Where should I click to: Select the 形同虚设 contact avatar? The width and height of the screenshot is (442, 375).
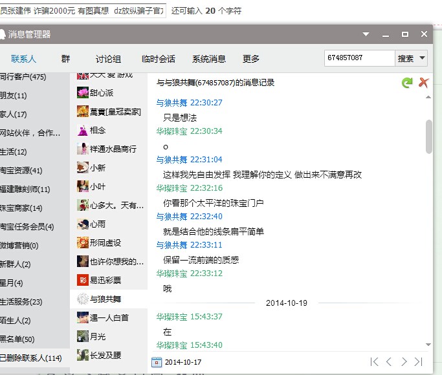[x=83, y=242]
